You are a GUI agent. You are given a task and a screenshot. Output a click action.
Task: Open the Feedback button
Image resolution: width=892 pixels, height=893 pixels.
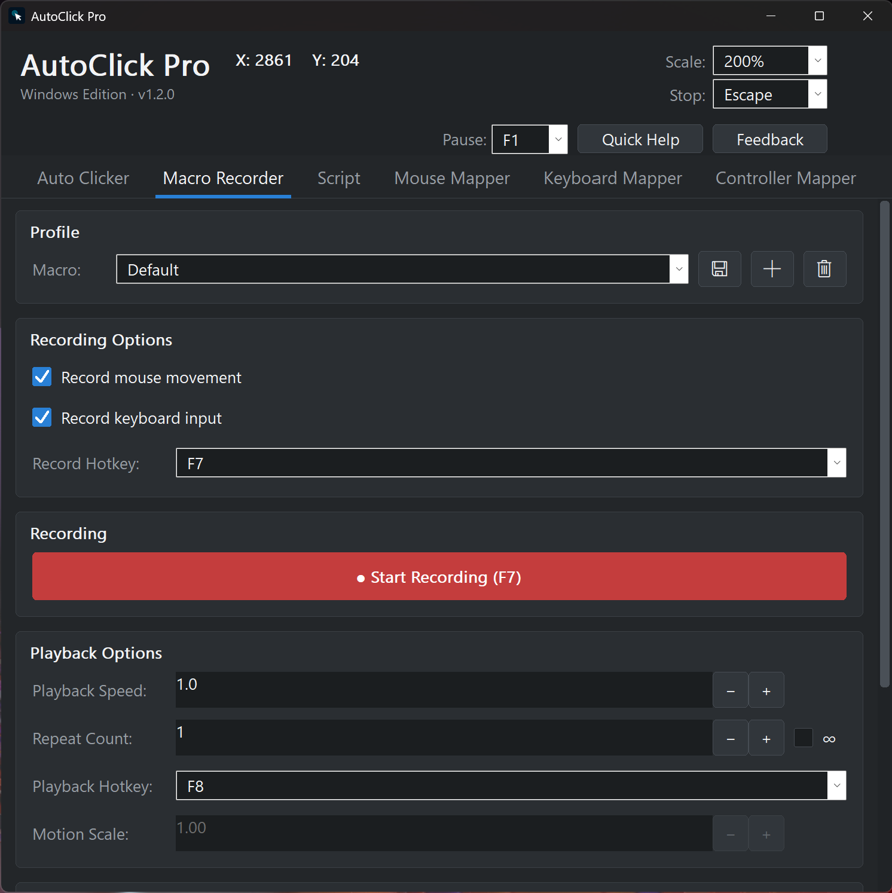(x=769, y=139)
